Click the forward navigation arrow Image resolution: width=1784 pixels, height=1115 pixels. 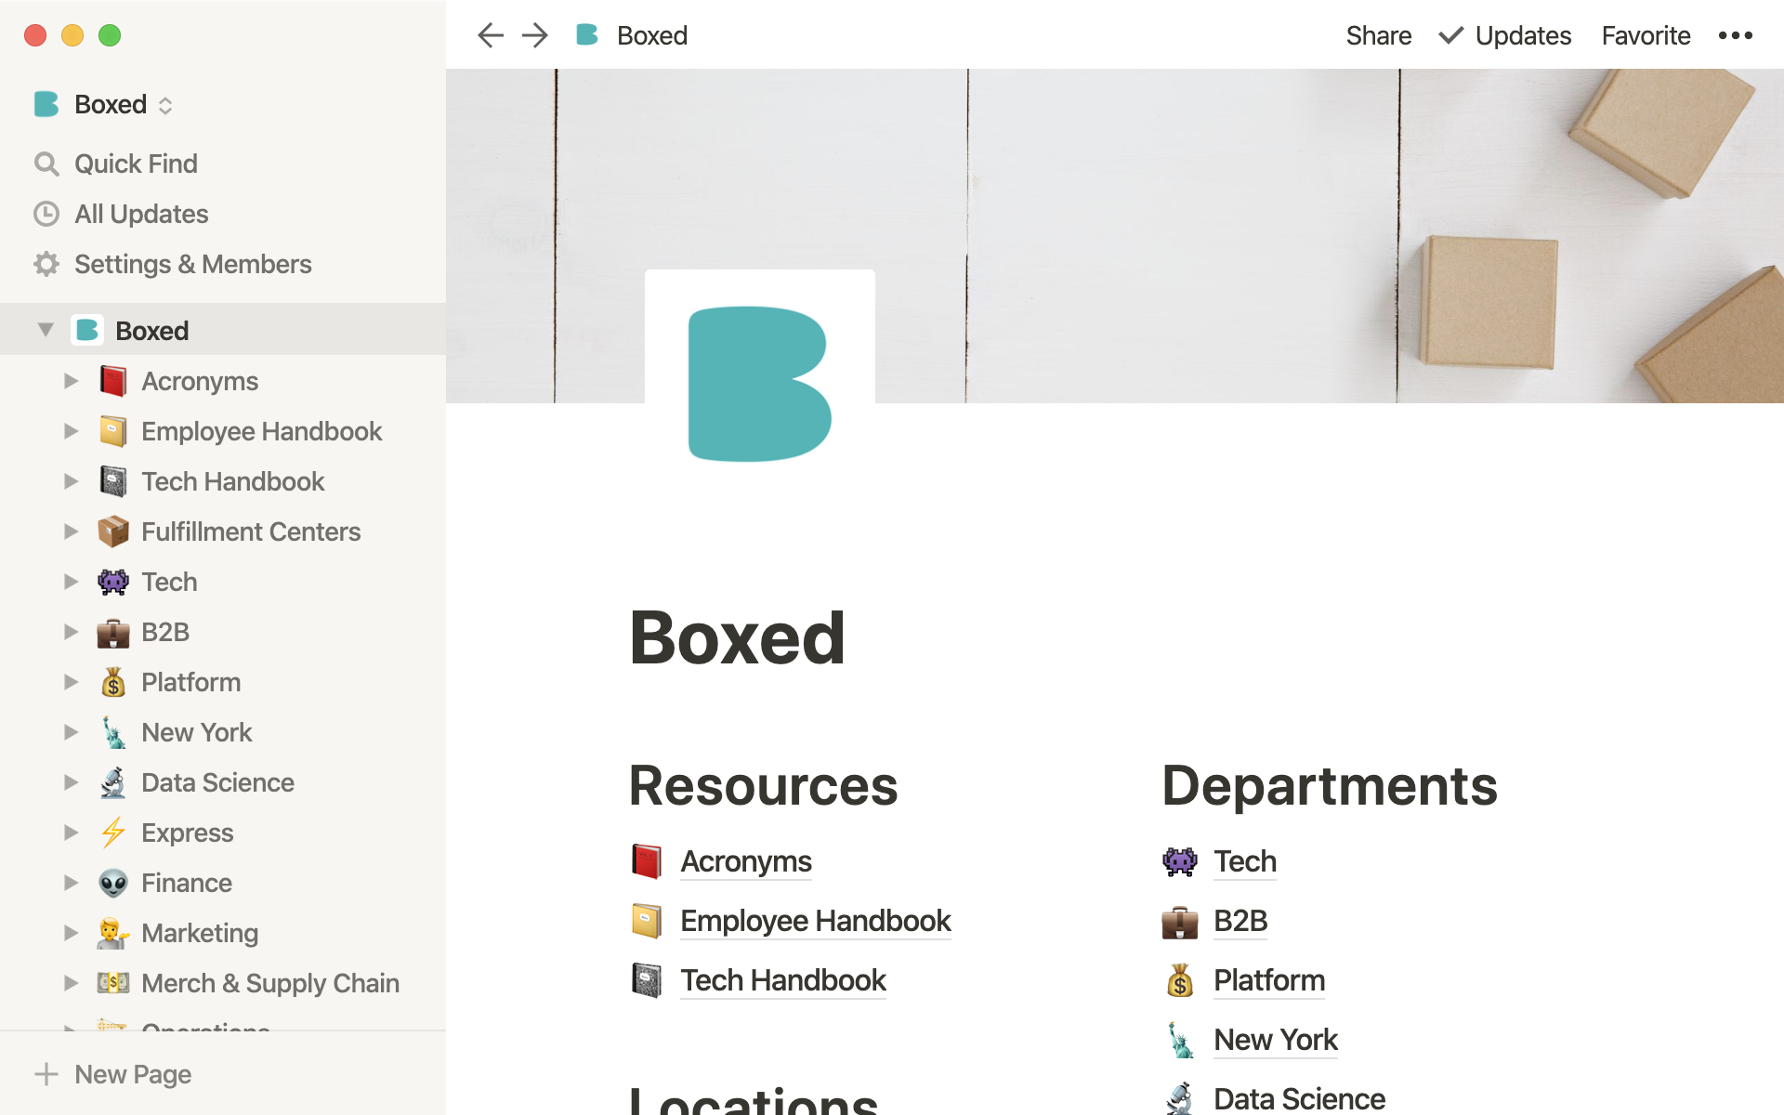535,35
